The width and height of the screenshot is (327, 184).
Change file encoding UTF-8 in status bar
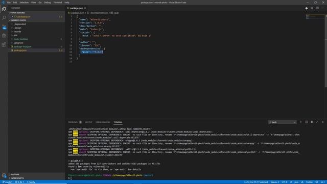pos(285,182)
